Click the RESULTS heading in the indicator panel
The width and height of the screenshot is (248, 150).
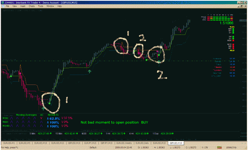53,115
